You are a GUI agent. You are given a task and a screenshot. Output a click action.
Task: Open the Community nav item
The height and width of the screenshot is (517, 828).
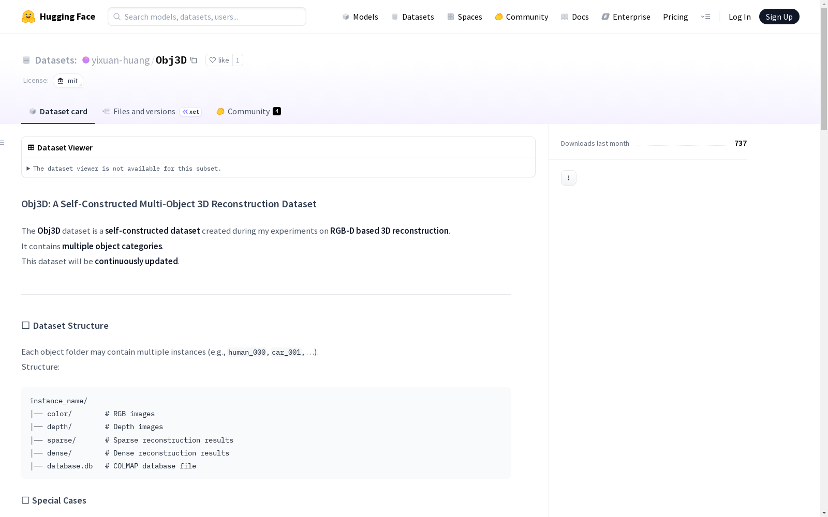click(x=521, y=17)
